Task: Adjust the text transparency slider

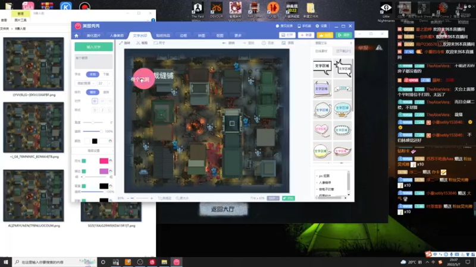Action: tap(93, 131)
